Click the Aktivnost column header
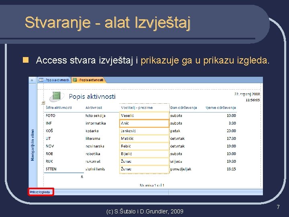Viewport: 289px width, 217px height. tap(94, 108)
